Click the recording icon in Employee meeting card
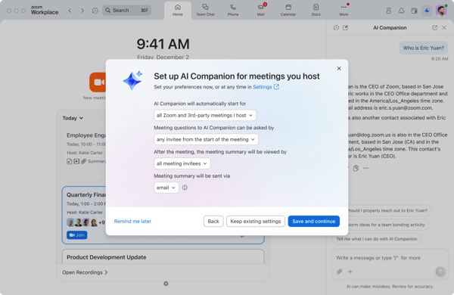 pos(76,161)
